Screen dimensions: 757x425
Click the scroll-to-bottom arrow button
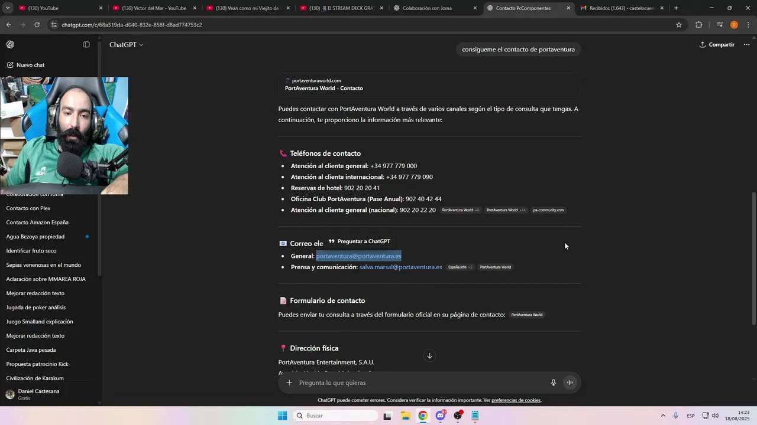(429, 356)
